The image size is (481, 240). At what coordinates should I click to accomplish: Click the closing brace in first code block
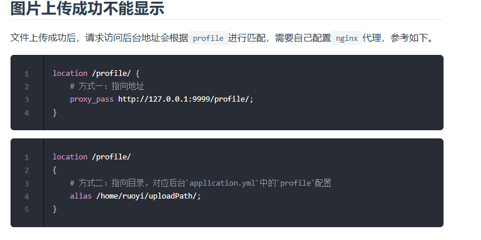(54, 113)
